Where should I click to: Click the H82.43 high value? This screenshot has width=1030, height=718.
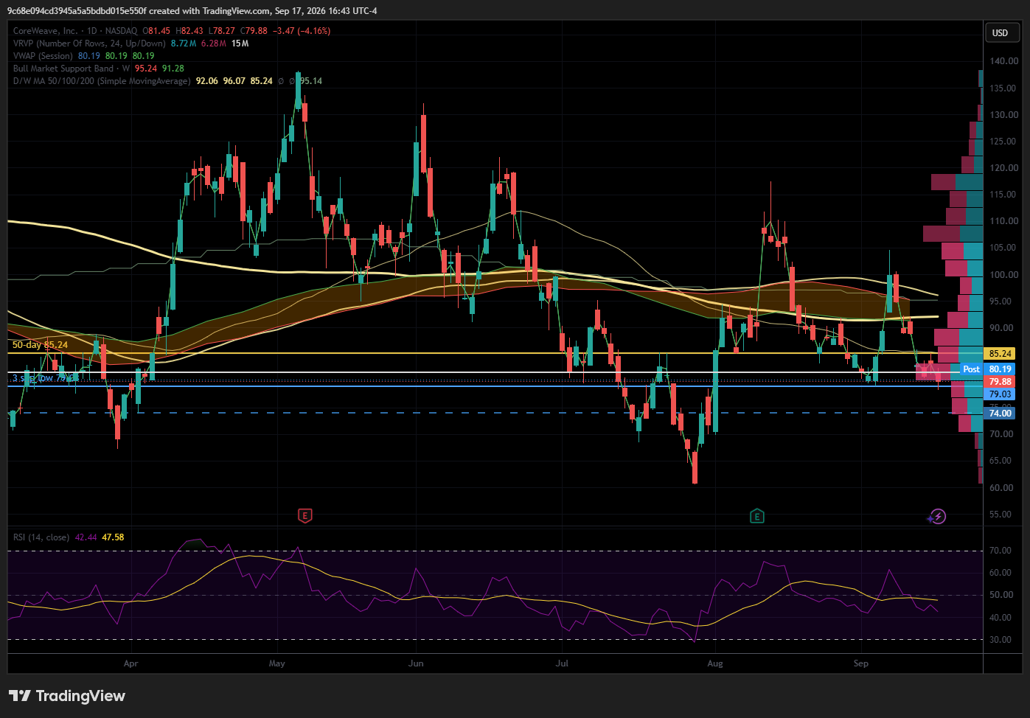click(x=189, y=31)
